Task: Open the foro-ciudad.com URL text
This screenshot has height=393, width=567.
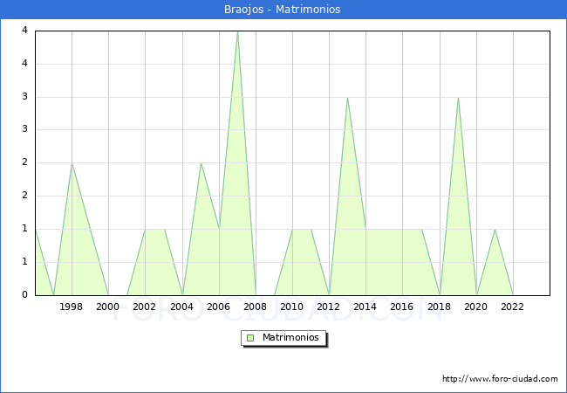Action: pyautogui.click(x=500, y=378)
